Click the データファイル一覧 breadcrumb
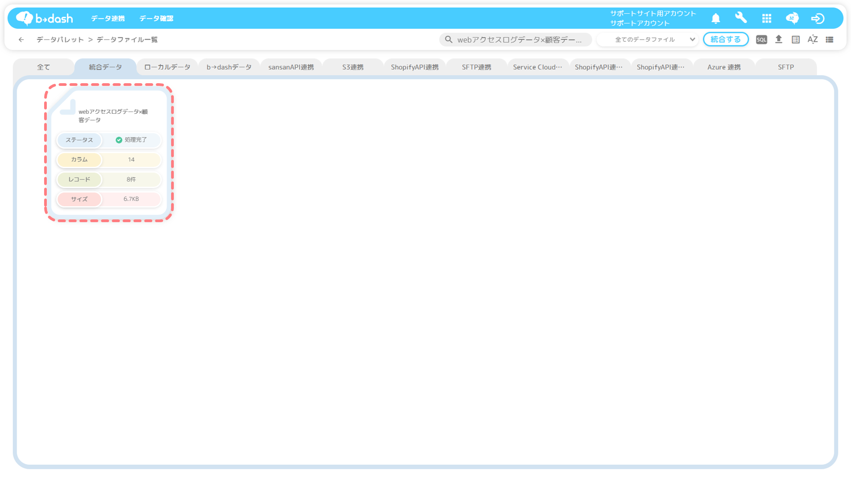Viewport: 851px width, 478px height. 127,40
